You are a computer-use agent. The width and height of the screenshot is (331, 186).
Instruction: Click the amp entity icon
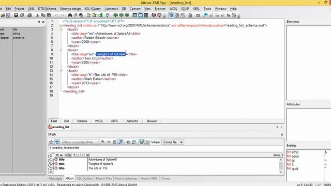click(289, 152)
